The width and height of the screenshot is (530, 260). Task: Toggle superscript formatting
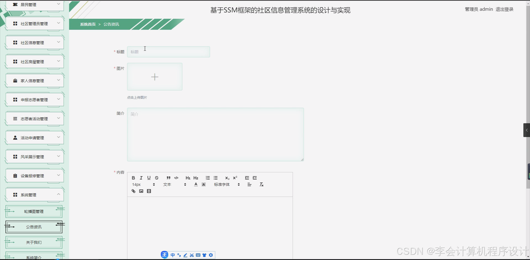click(x=235, y=178)
